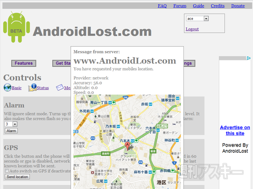Click the location map in the popup
Screen dimensions: 253x189
tap(127, 142)
